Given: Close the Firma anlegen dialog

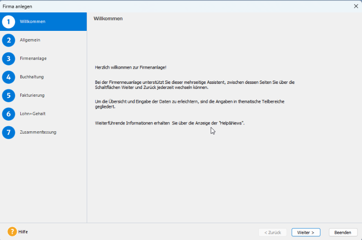Looking at the screenshot, I should pos(356,6).
